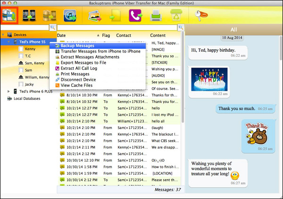Click the message row with content 'hello all'

coord(119,121)
